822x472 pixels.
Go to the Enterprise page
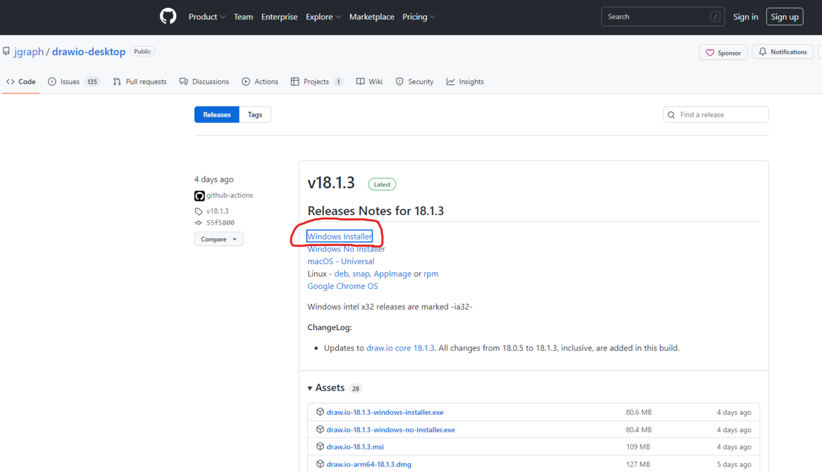(x=279, y=17)
